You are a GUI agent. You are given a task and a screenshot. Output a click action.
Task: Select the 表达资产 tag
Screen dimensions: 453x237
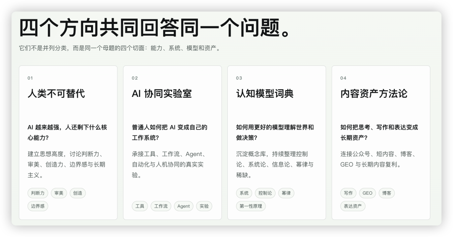pos(353,206)
